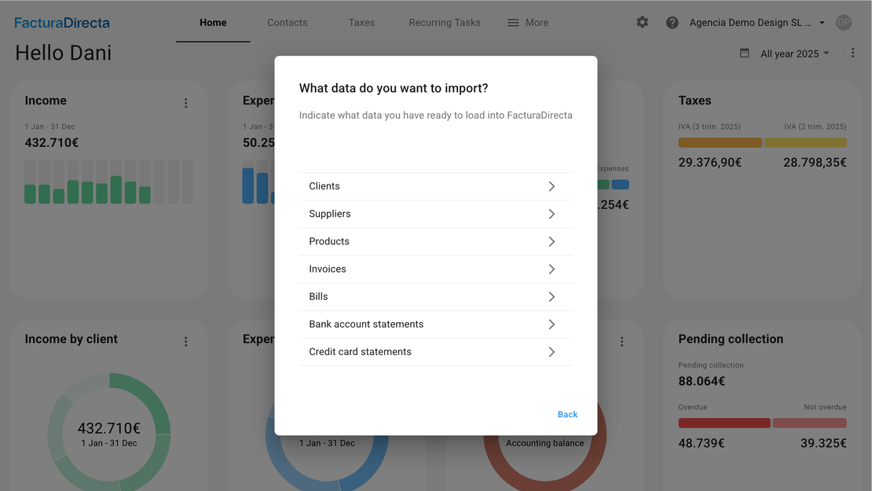Click the help question mark icon
This screenshot has width=872, height=491.
672,23
